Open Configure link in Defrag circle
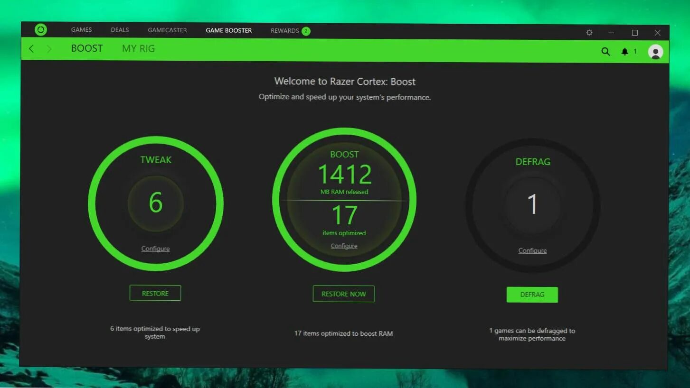This screenshot has width=690, height=388. coord(532,250)
